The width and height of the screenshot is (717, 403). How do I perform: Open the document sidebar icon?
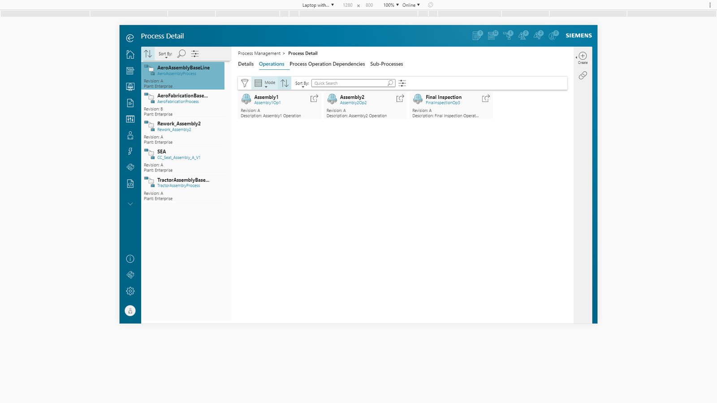coord(130,103)
